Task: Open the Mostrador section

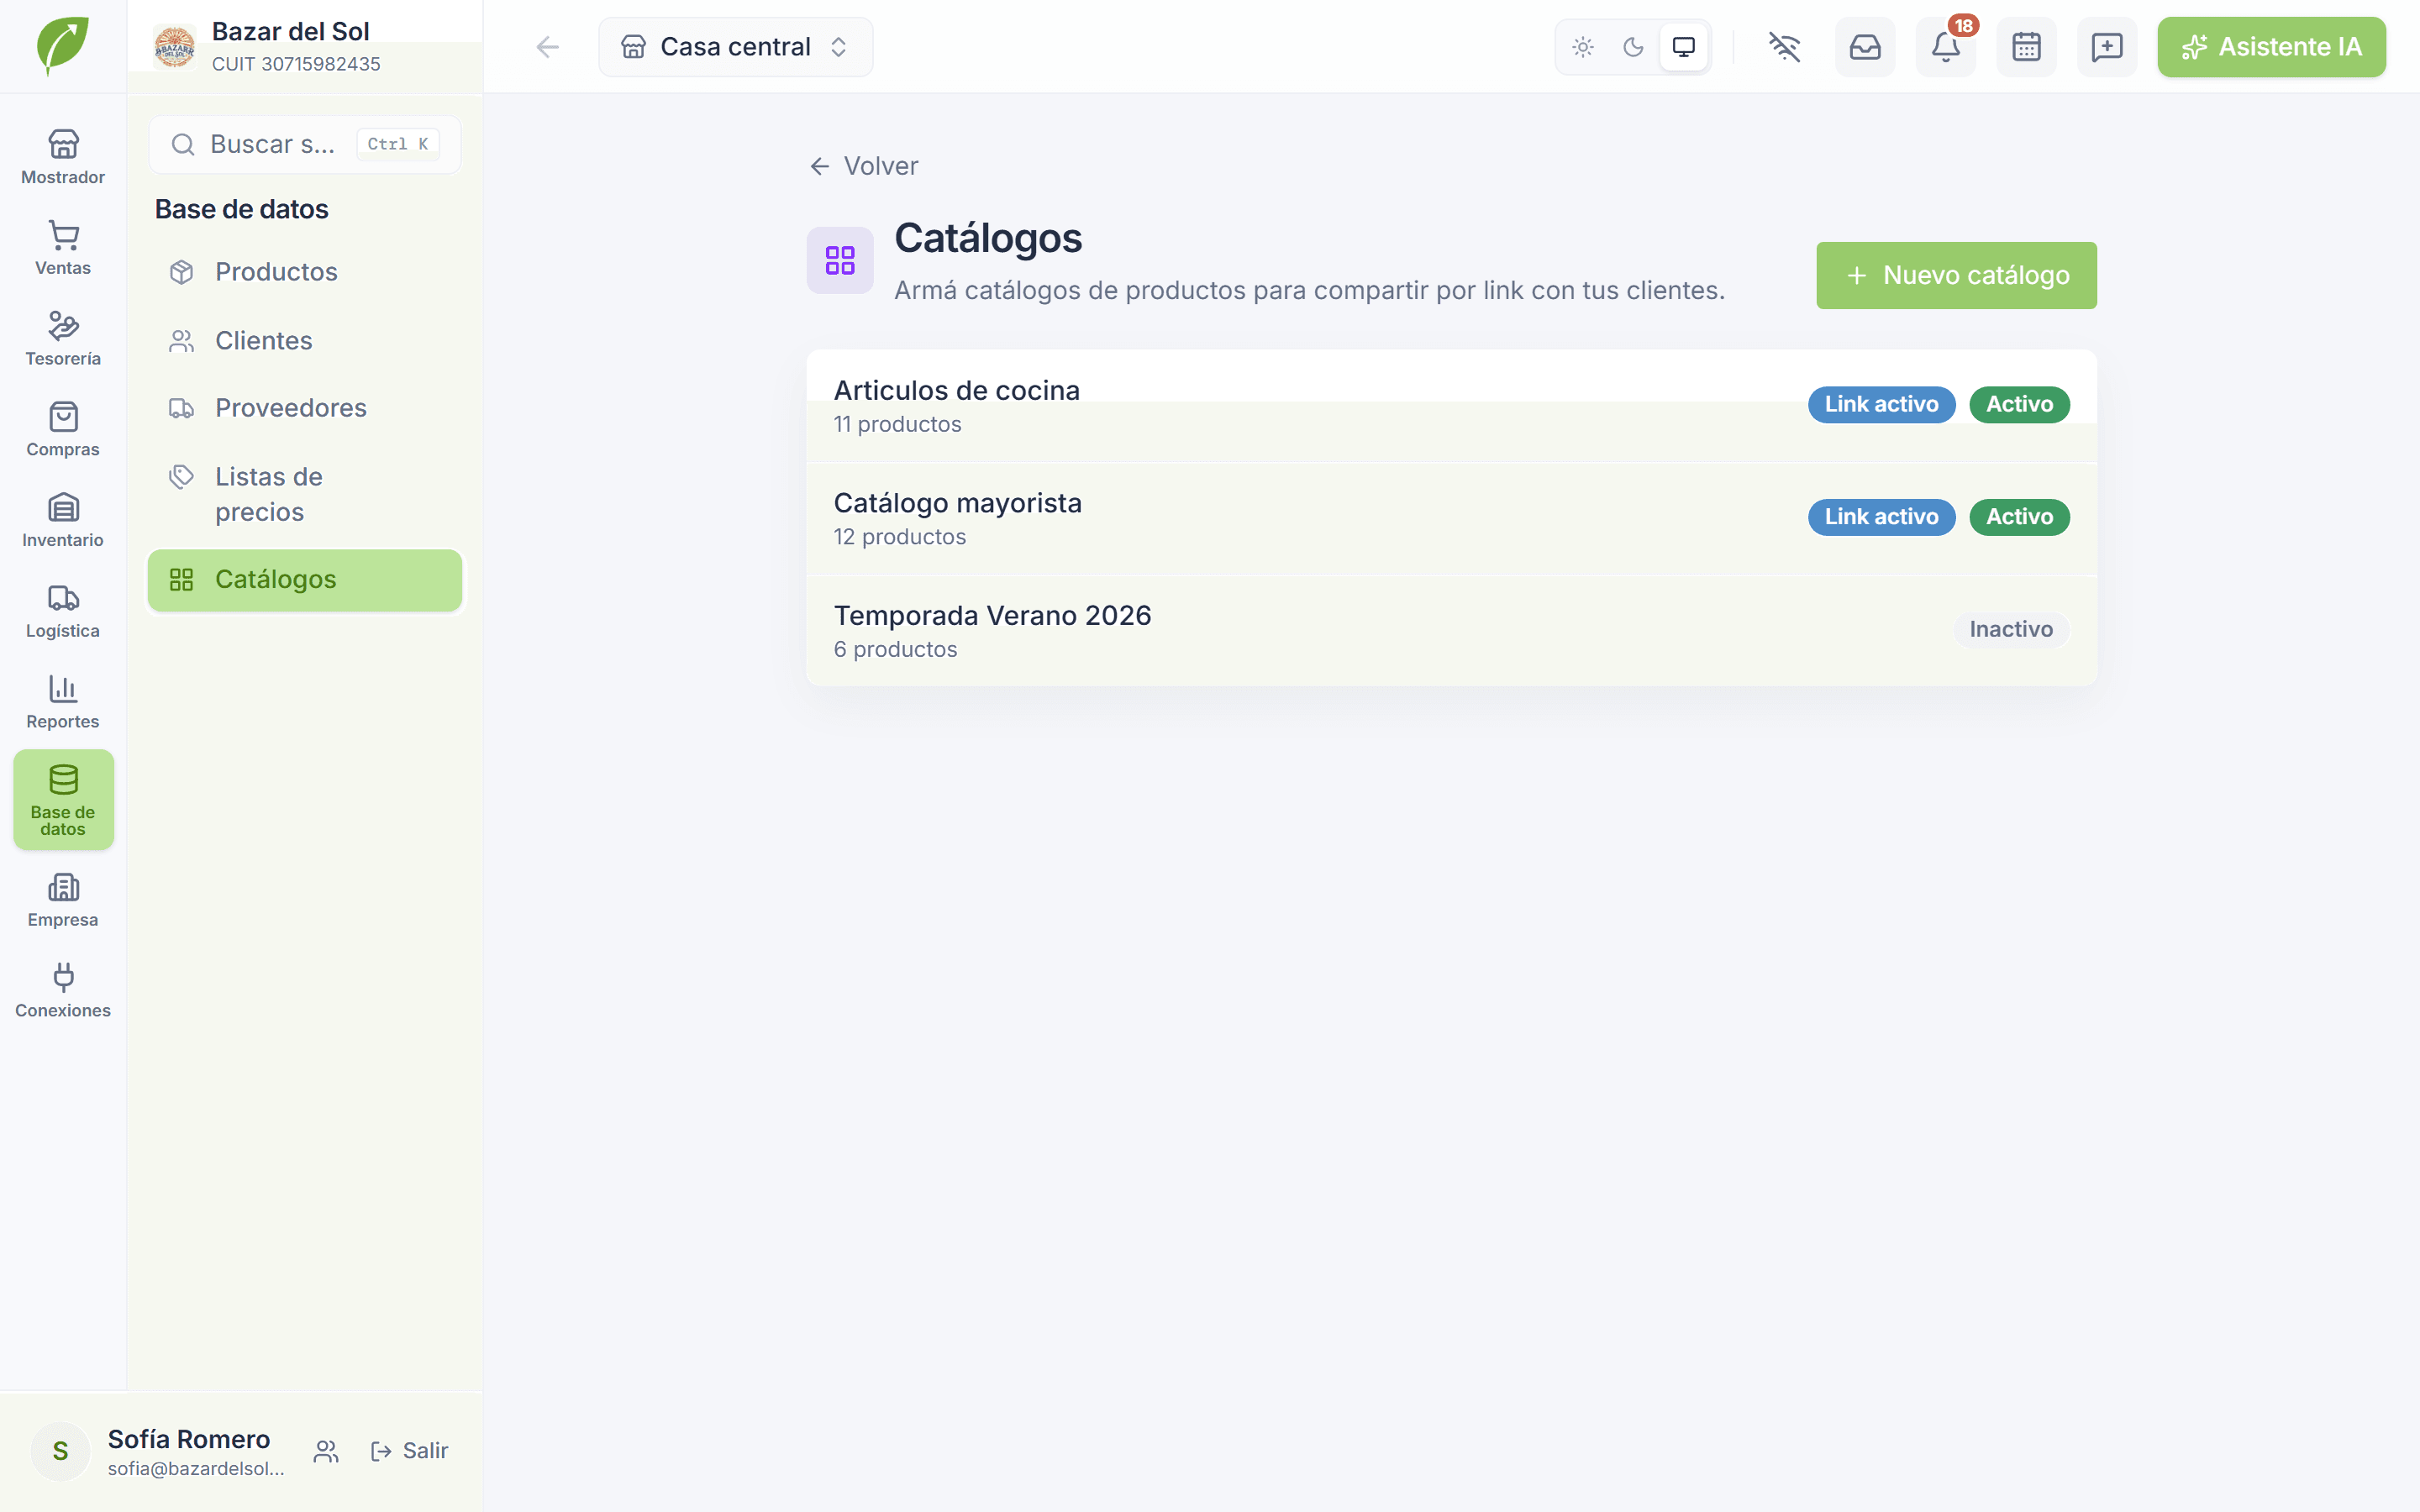Action: (63, 157)
